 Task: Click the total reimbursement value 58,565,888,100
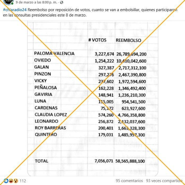coord(130,161)
